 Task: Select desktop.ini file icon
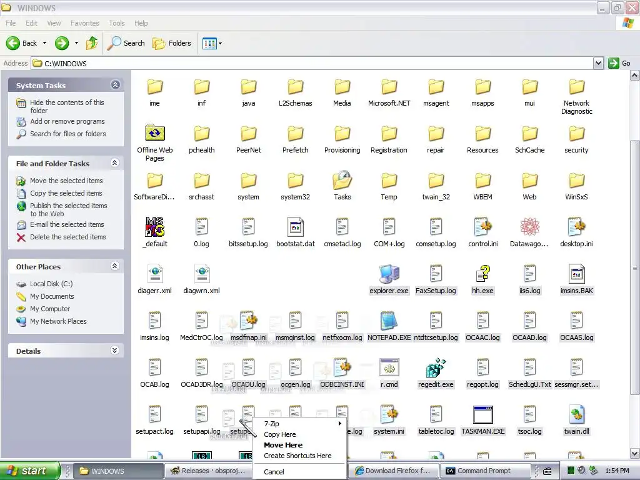click(576, 226)
